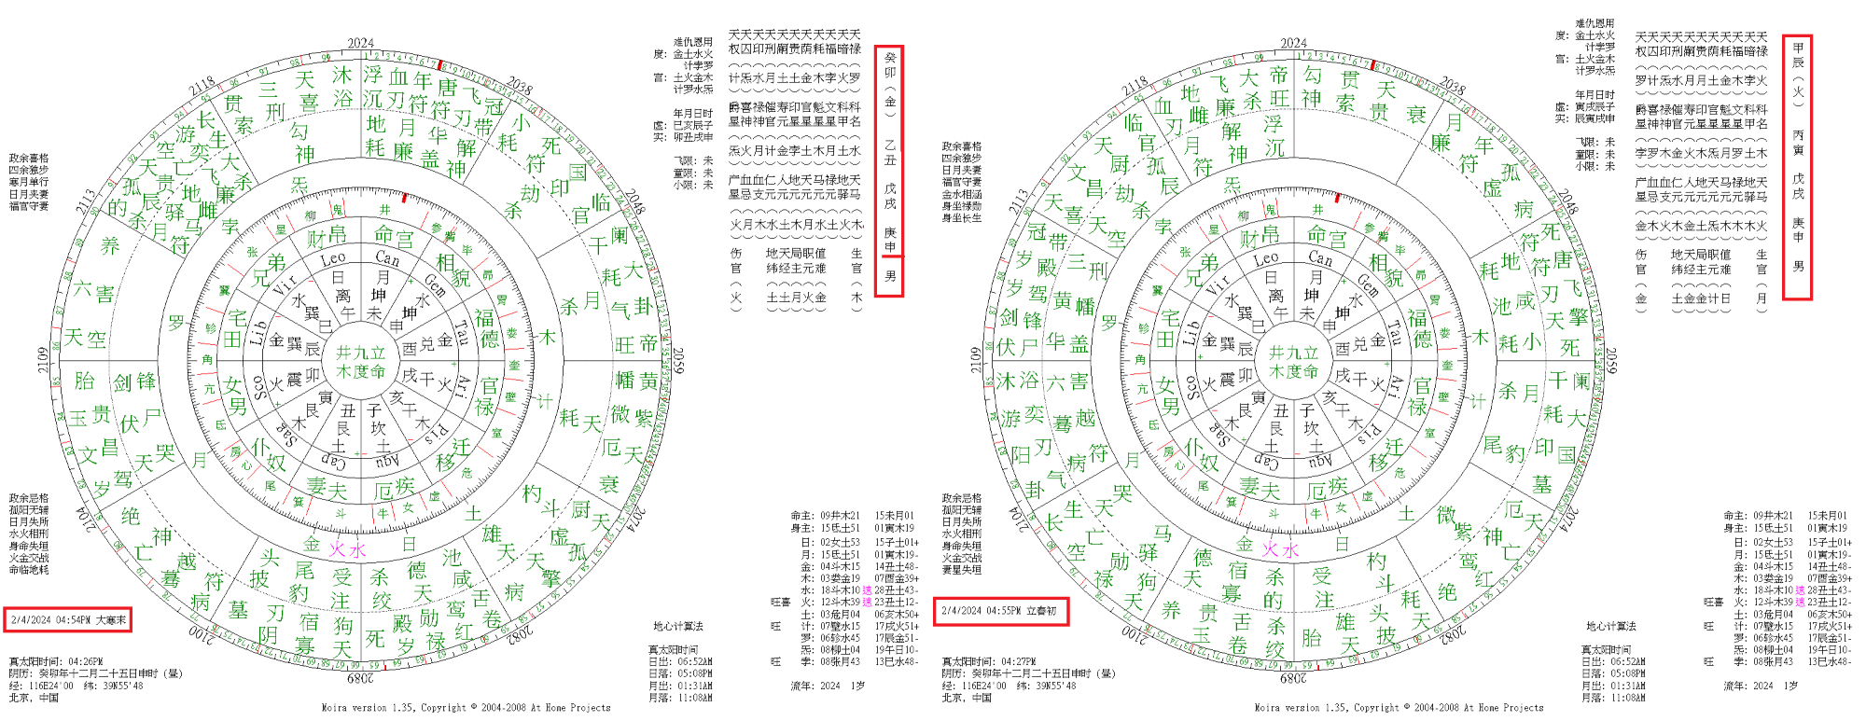Screen dimensions: 1866x721
Task: Select the Lib sign in right wheel
Action: (x=1191, y=334)
